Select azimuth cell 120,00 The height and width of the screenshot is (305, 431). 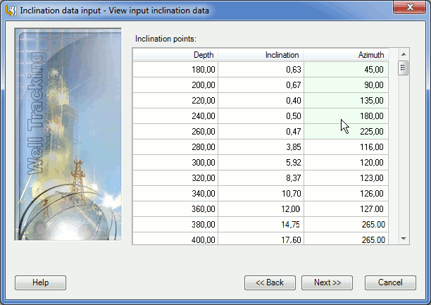tap(346, 163)
